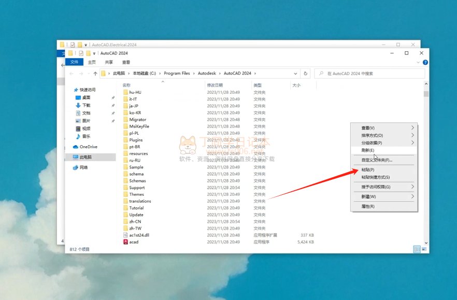Switch to details view layout icon
Screen dimensions: 457x300
tap(417, 249)
